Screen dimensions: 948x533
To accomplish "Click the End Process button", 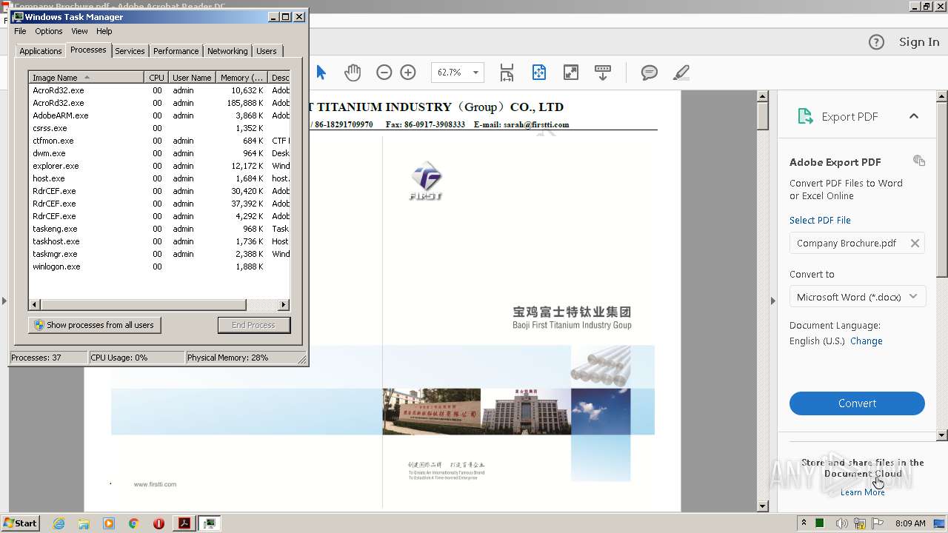I will click(253, 325).
